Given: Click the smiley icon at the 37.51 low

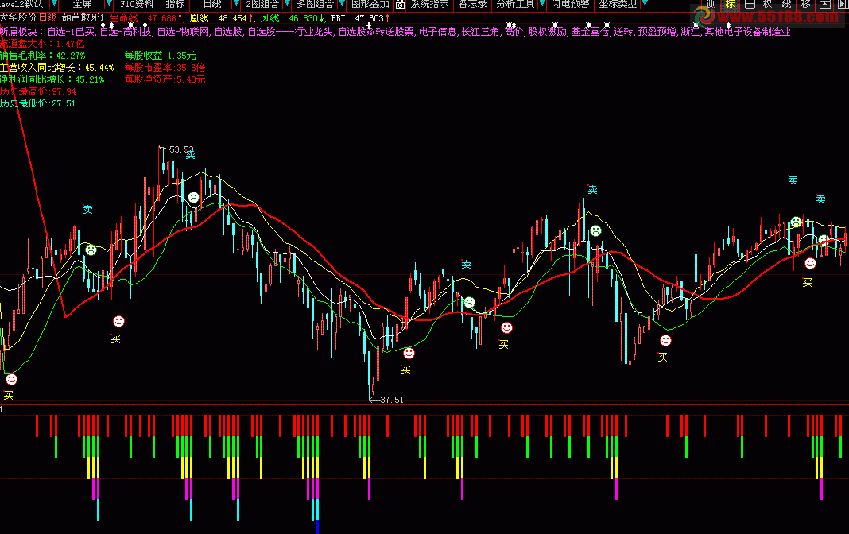Looking at the screenshot, I should pyautogui.click(x=409, y=353).
